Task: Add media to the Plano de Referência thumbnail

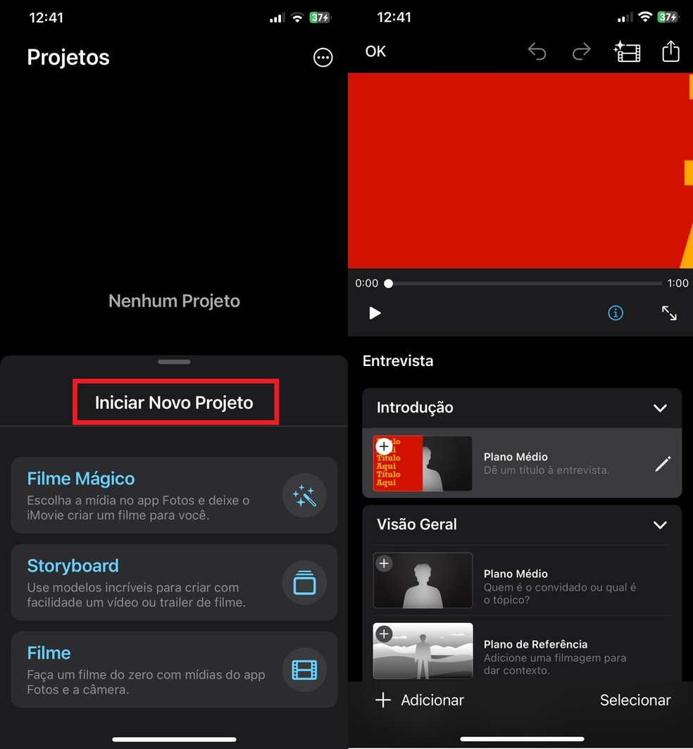Action: (384, 634)
